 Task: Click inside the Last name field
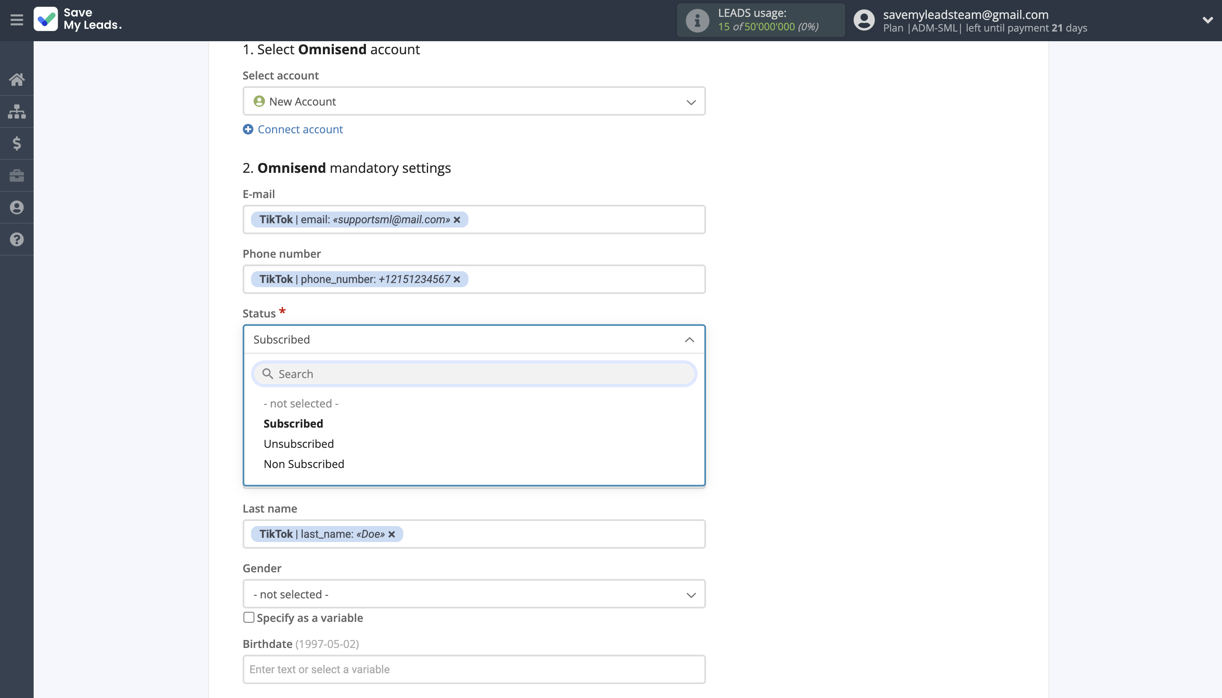point(473,534)
